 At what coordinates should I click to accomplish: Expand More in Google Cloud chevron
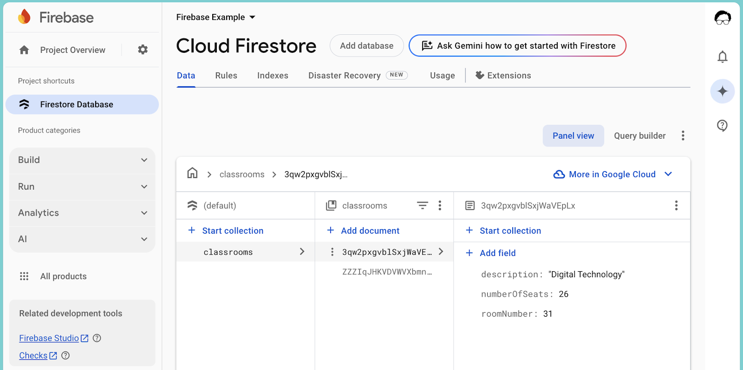pos(668,174)
